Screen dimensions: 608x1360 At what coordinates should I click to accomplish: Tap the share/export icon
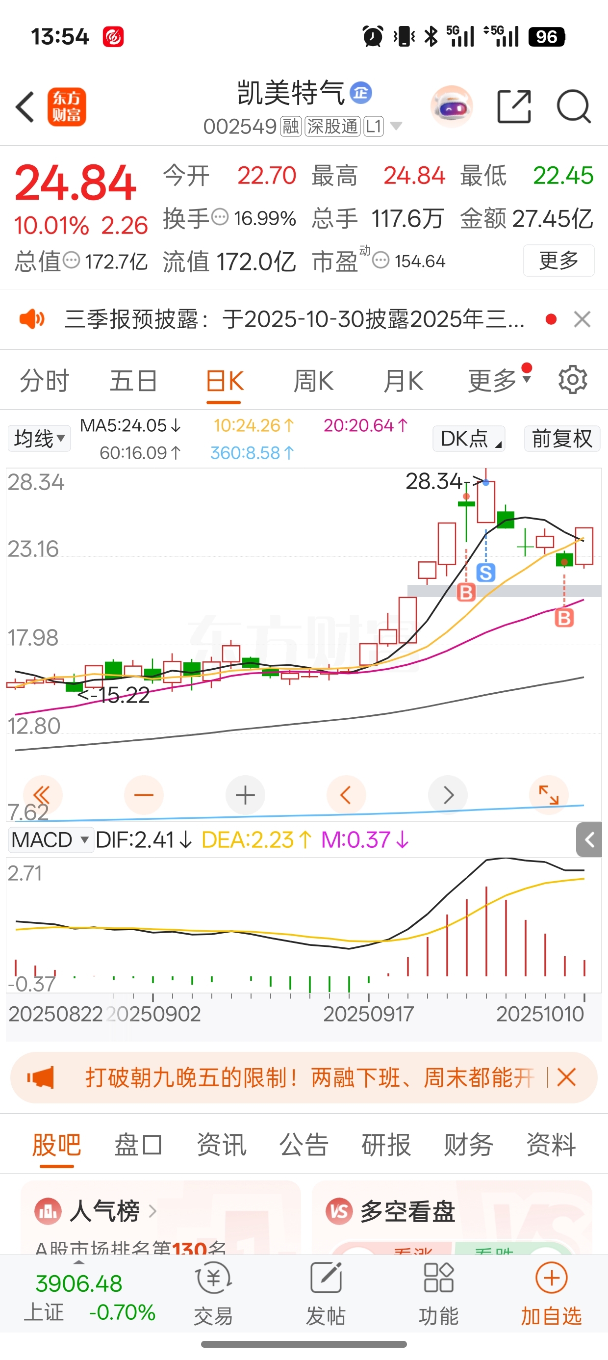(x=514, y=106)
